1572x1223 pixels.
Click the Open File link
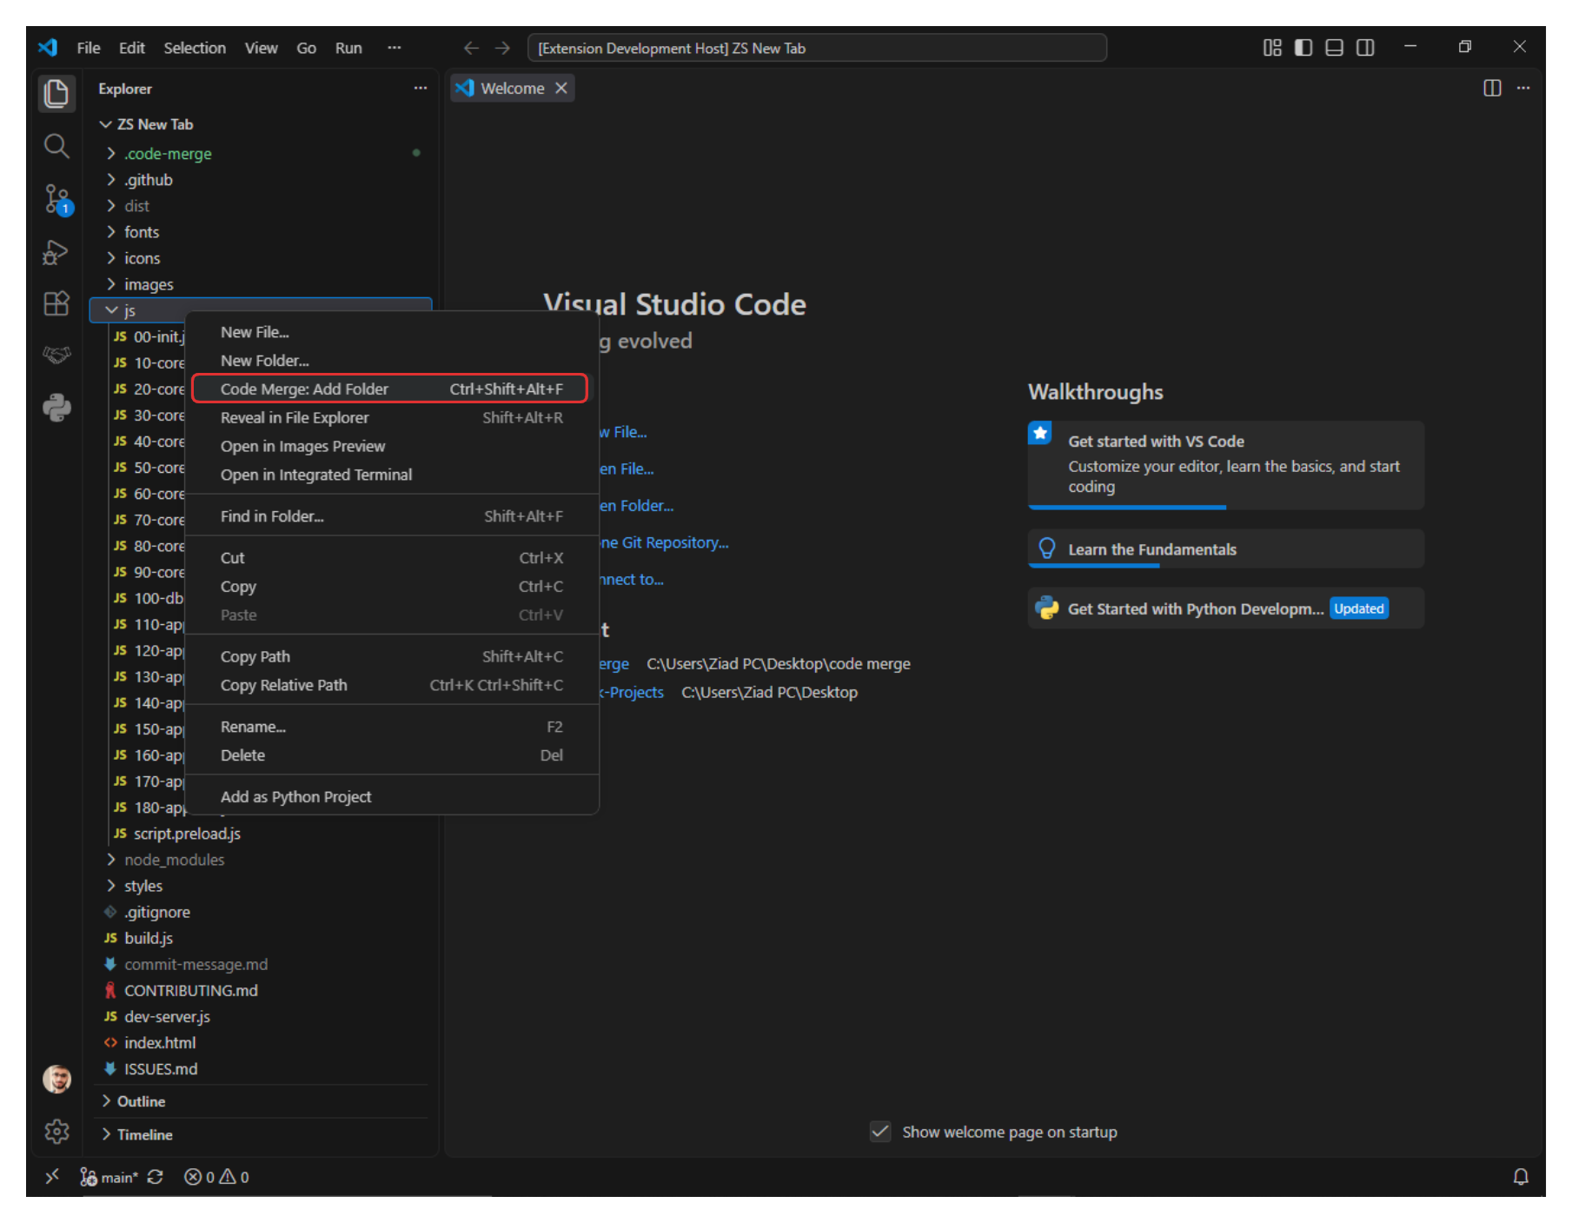pos(627,469)
